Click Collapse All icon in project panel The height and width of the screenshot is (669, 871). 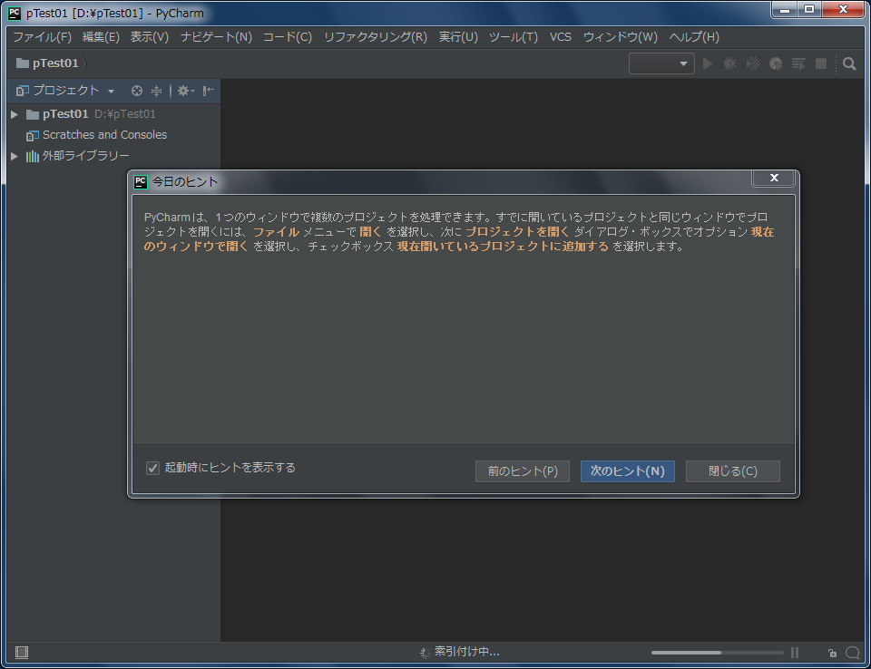point(157,91)
